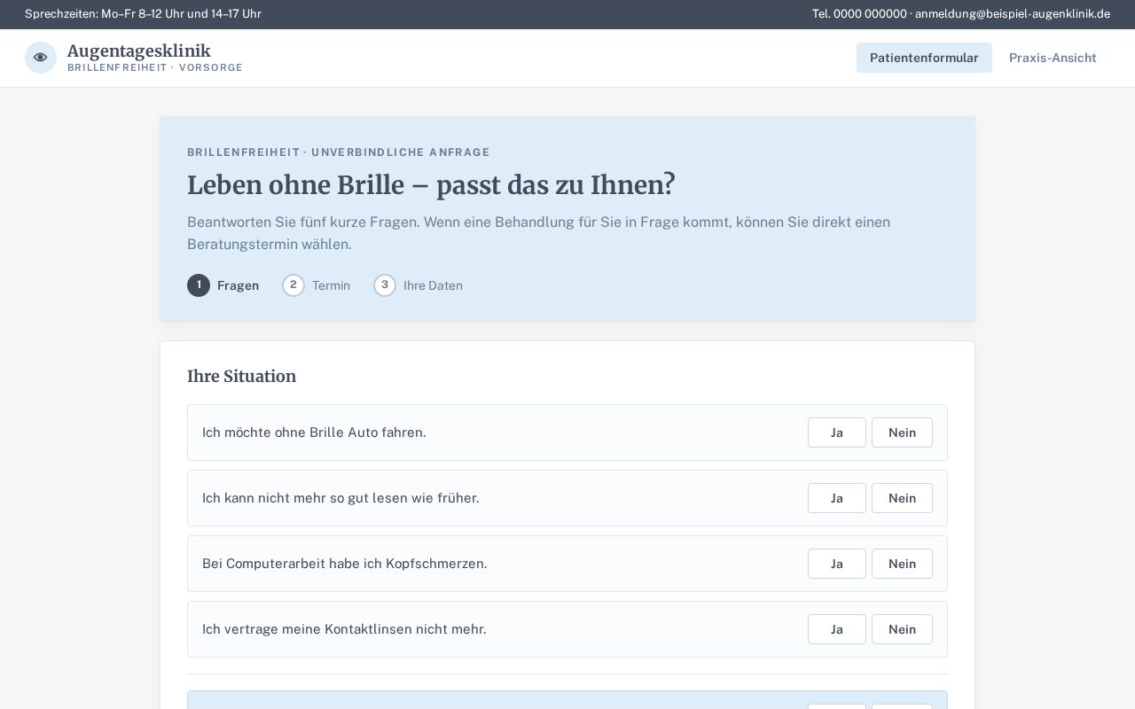Select Nein for computer work headaches
This screenshot has width=1135, height=709.
902,564
